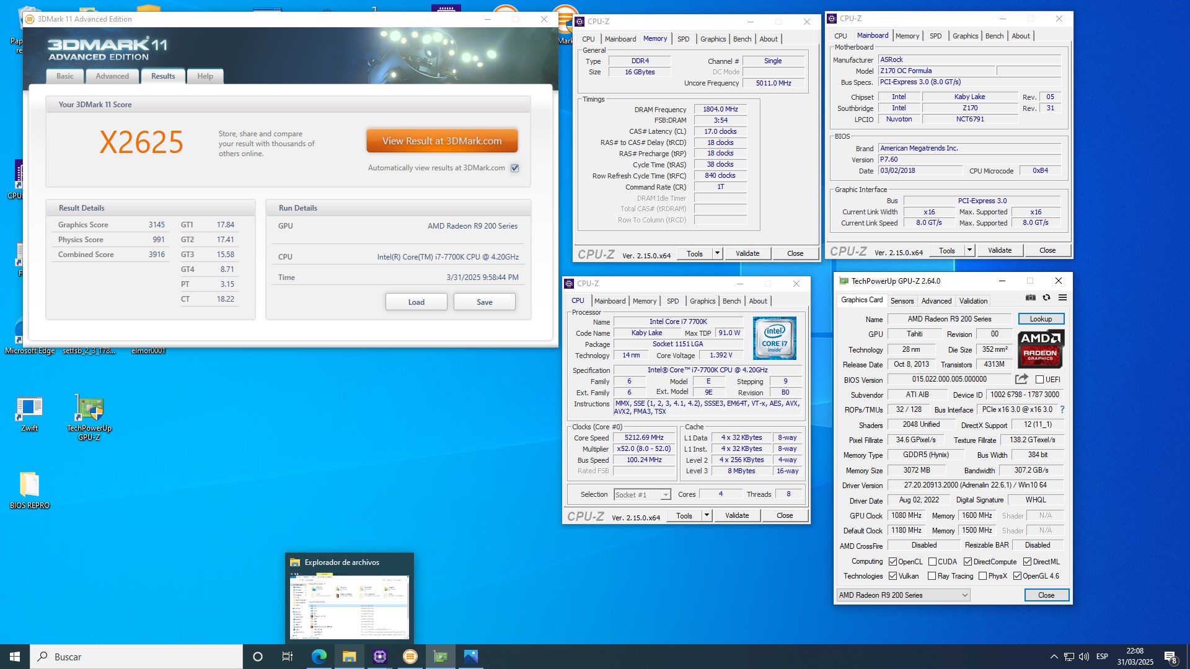Select File Explorer on the taskbar
This screenshot has width=1190, height=669.
(349, 657)
